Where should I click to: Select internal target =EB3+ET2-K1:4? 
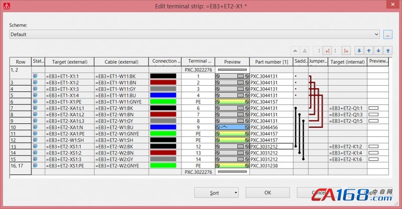click(x=347, y=153)
